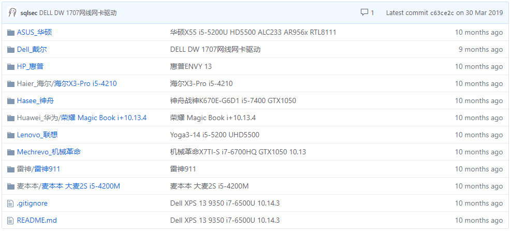The image size is (511, 231).
Task: Open commit message 机械革命X7TI-S i7-6700HQ
Action: pos(238,152)
